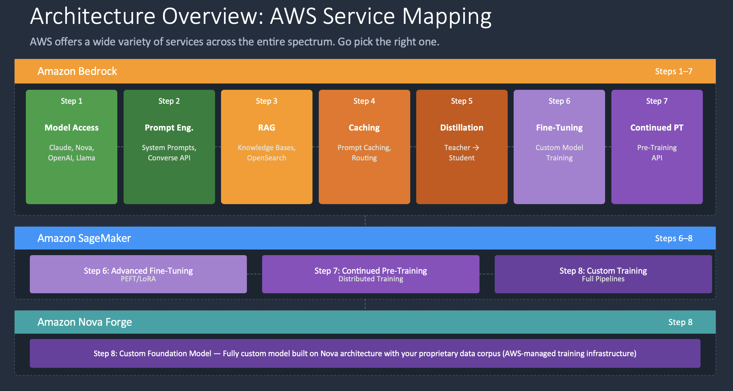Select 'Step 8: Custom Foundation Model' box
Image resolution: width=733 pixels, height=391 pixels.
[x=365, y=353]
